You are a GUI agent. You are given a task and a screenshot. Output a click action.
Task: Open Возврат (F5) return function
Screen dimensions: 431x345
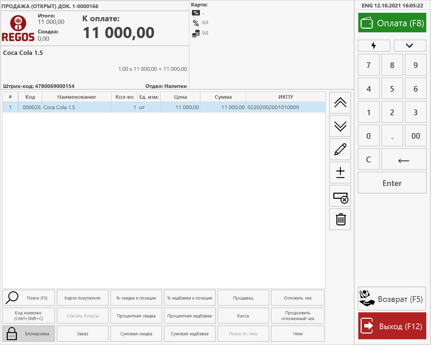point(392,299)
